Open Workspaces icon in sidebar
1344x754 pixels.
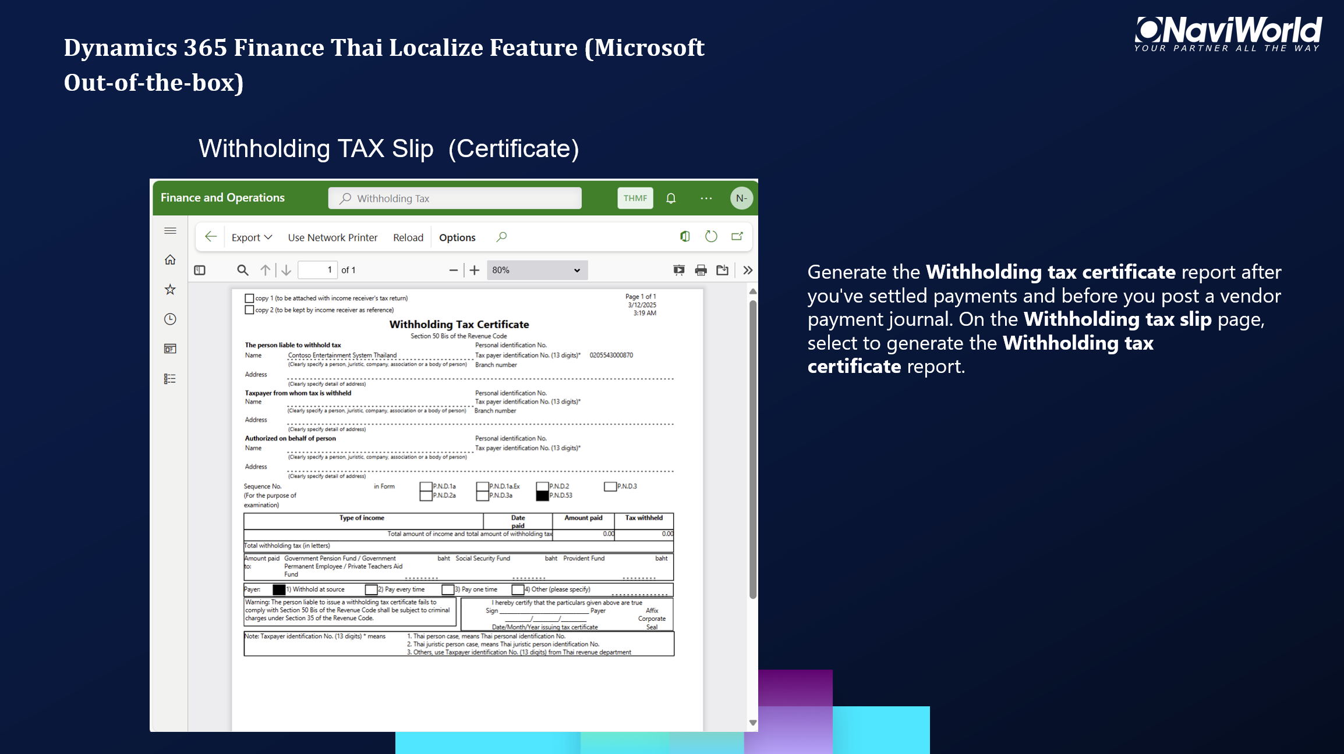pyautogui.click(x=170, y=348)
